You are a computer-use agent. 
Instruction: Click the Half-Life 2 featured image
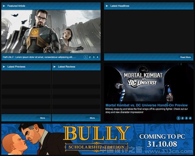pyautogui.click(x=51, y=32)
